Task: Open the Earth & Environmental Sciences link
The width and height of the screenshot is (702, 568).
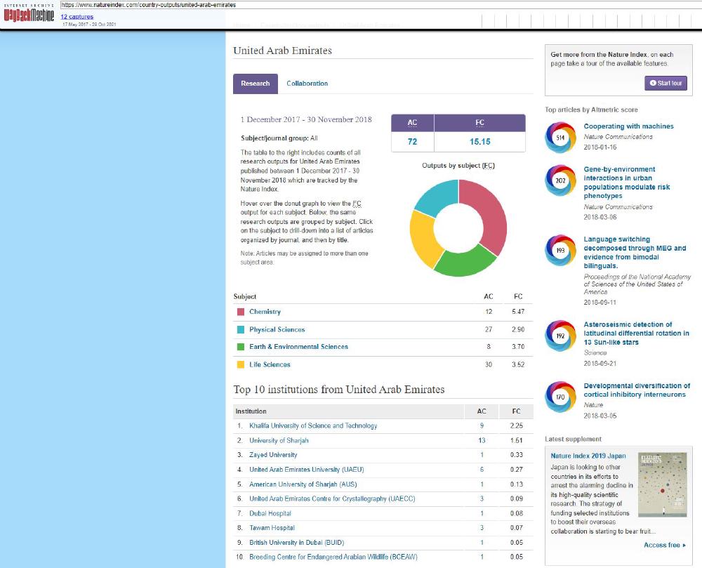Action: click(298, 347)
